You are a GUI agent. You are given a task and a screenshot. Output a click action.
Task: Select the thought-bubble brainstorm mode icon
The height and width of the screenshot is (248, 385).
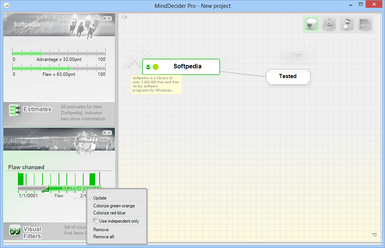(311, 24)
